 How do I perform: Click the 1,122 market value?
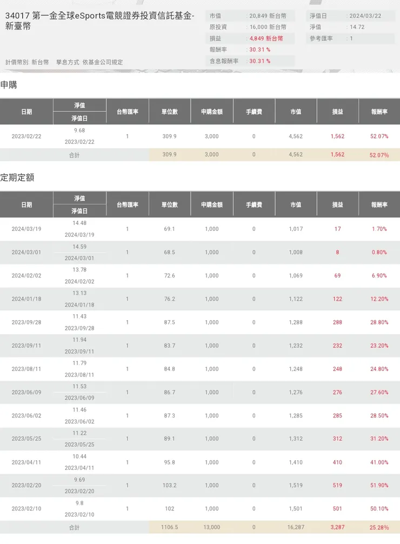point(296,298)
